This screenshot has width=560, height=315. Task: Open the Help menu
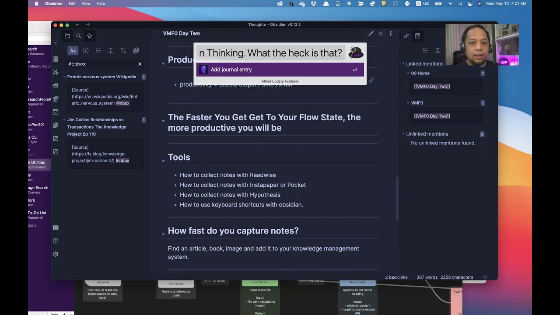(101, 3)
